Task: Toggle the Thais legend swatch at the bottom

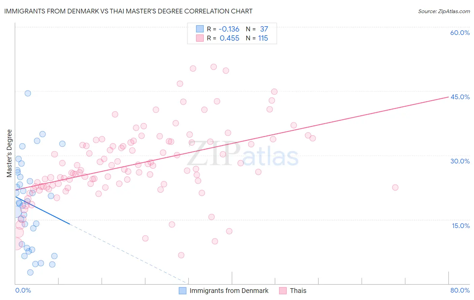Action: click(283, 291)
